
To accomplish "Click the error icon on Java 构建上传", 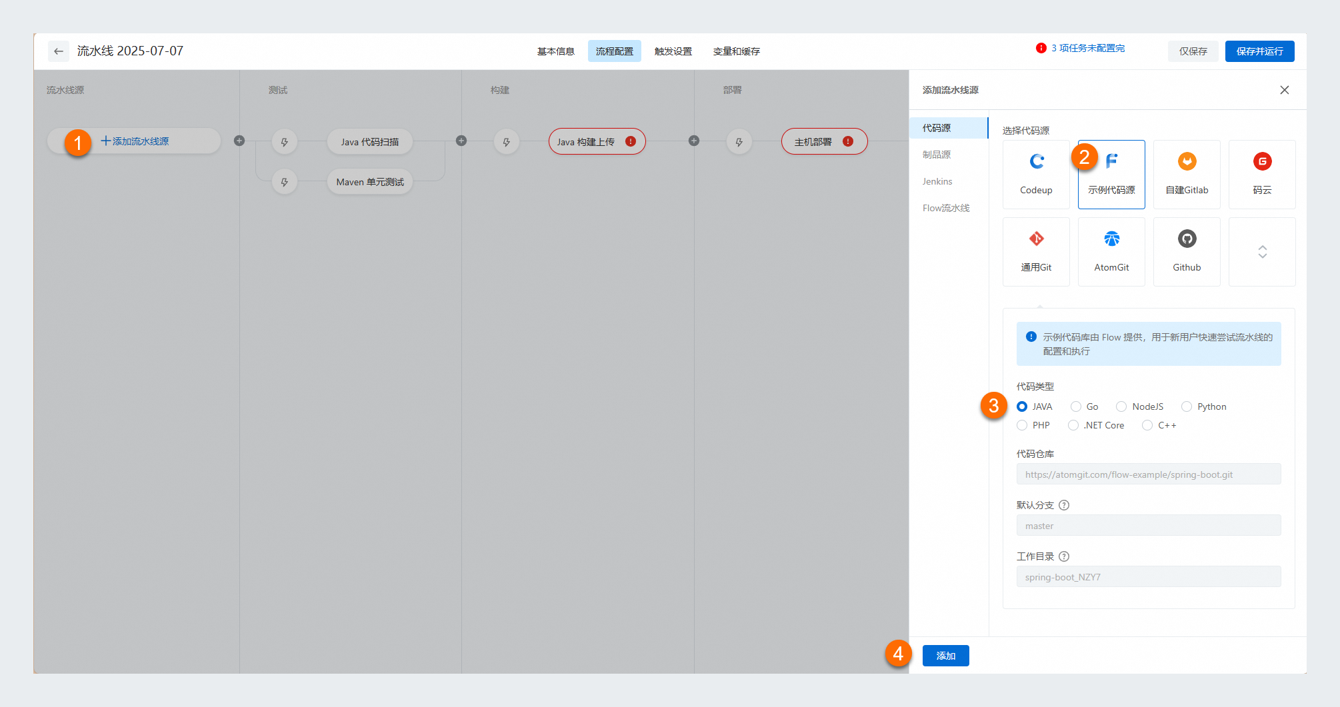I will [x=631, y=141].
